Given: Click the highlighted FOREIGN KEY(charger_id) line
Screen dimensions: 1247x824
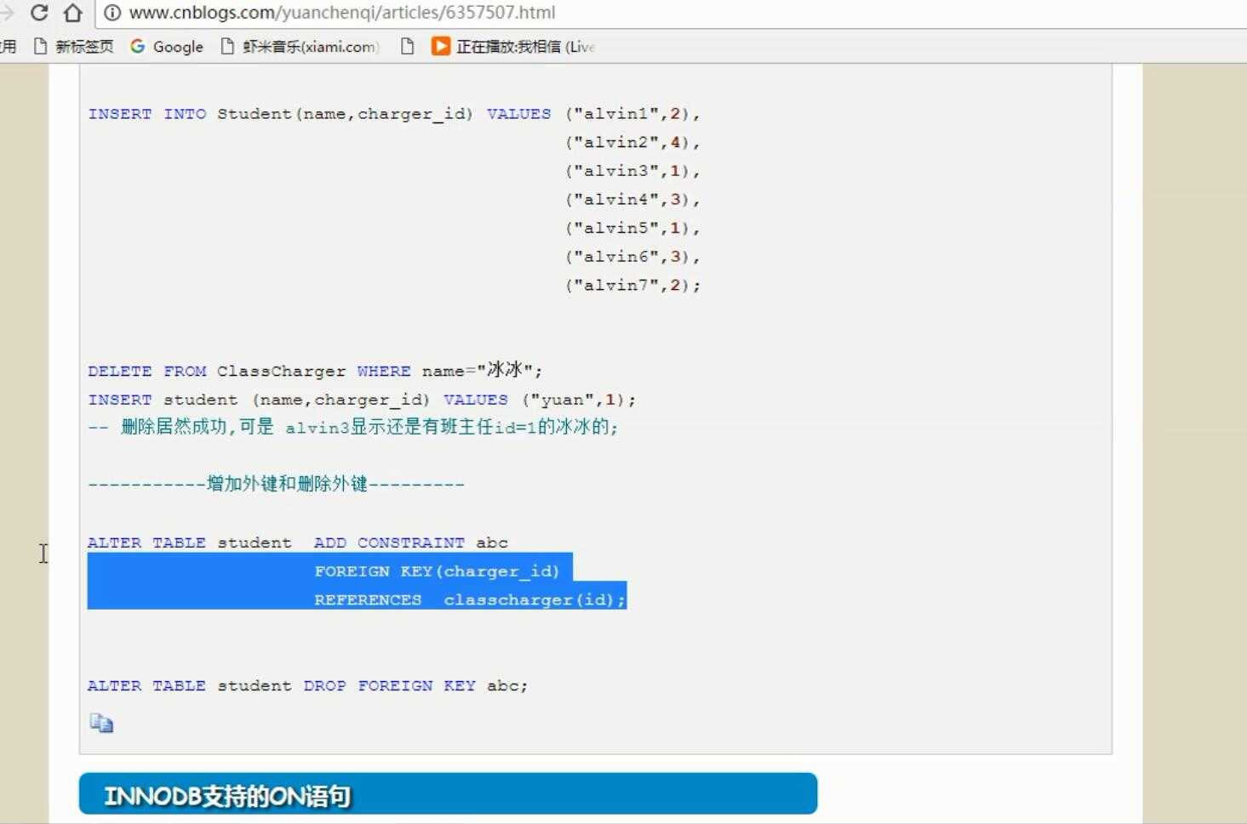Looking at the screenshot, I should pyautogui.click(x=437, y=571).
